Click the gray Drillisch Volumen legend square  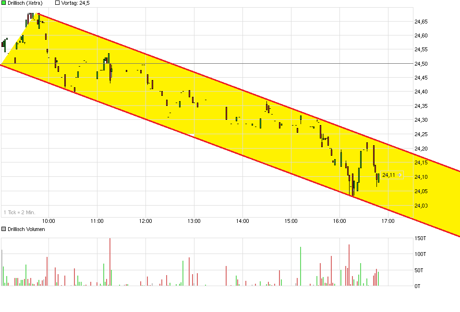pyautogui.click(x=3, y=229)
